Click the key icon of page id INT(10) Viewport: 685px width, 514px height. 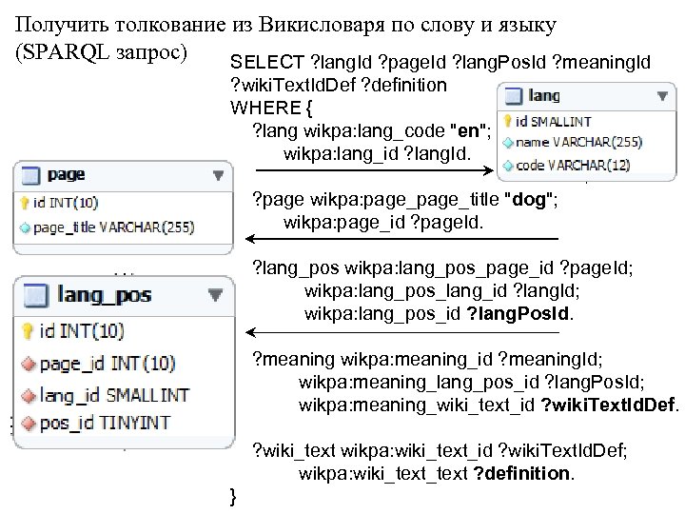pyautogui.click(x=25, y=203)
